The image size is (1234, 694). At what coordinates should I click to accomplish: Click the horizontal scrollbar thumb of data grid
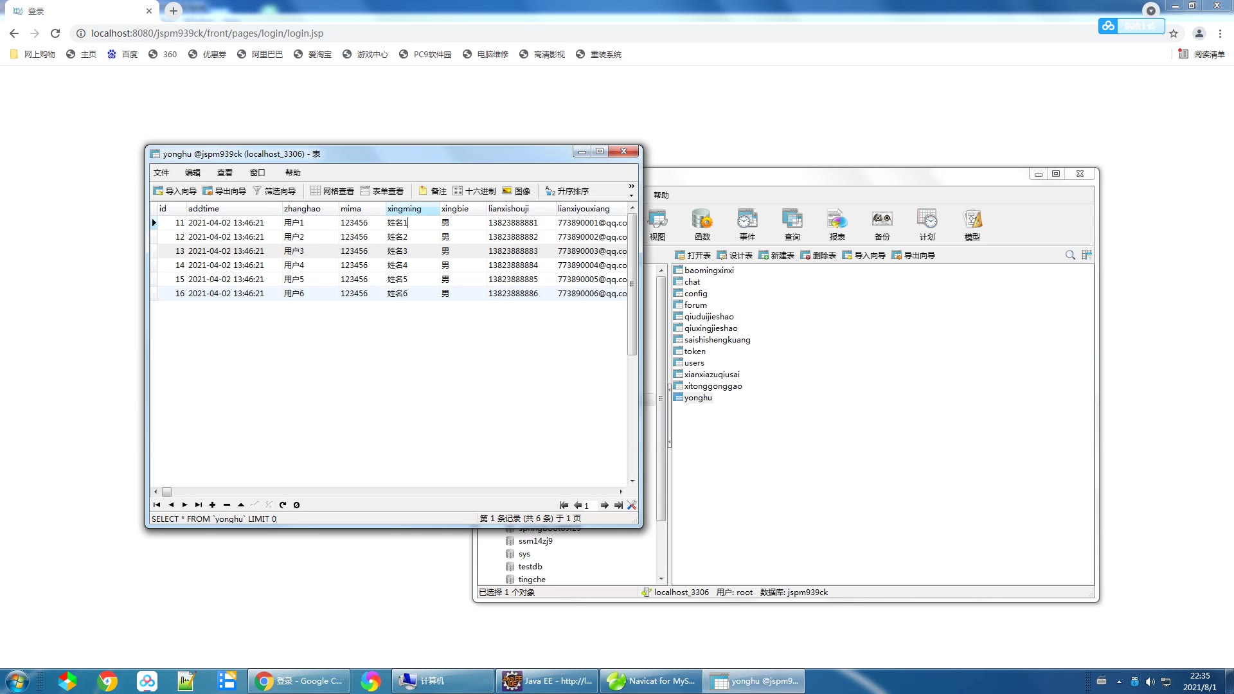(x=167, y=492)
